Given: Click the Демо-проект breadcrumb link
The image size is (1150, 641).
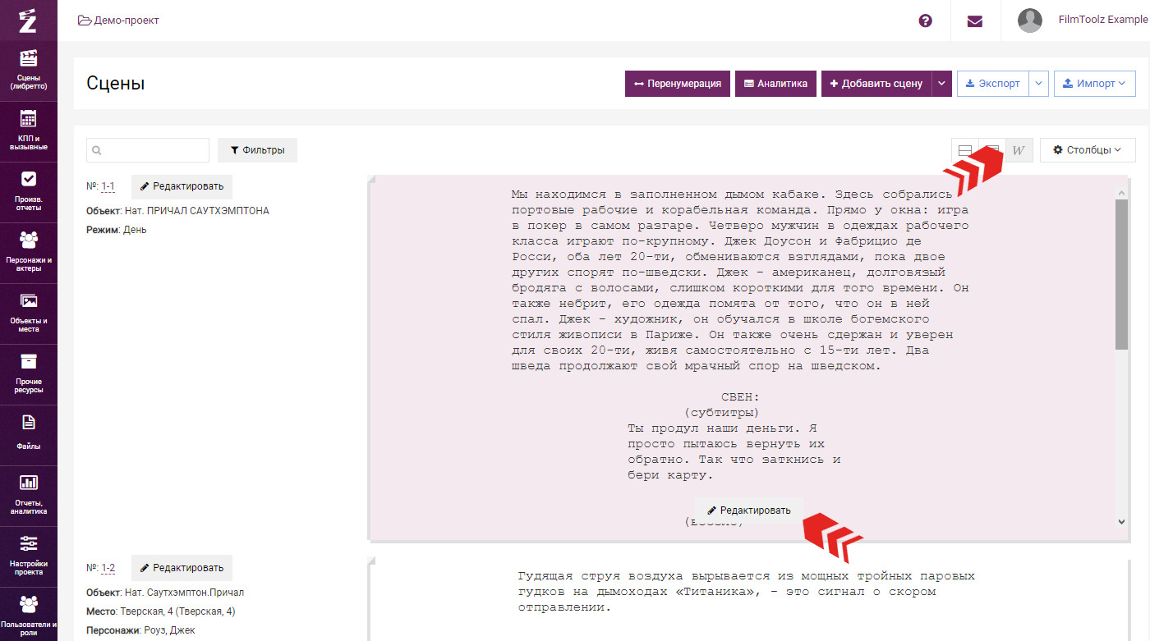Looking at the screenshot, I should click(126, 21).
